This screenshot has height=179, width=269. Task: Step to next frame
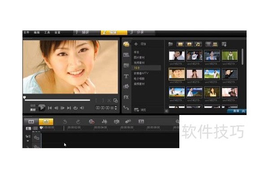click(x=63, y=108)
